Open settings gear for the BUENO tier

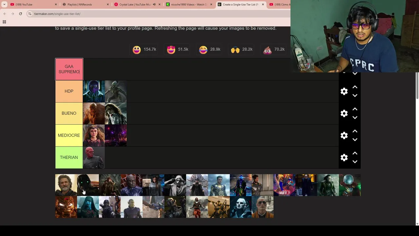tap(344, 113)
